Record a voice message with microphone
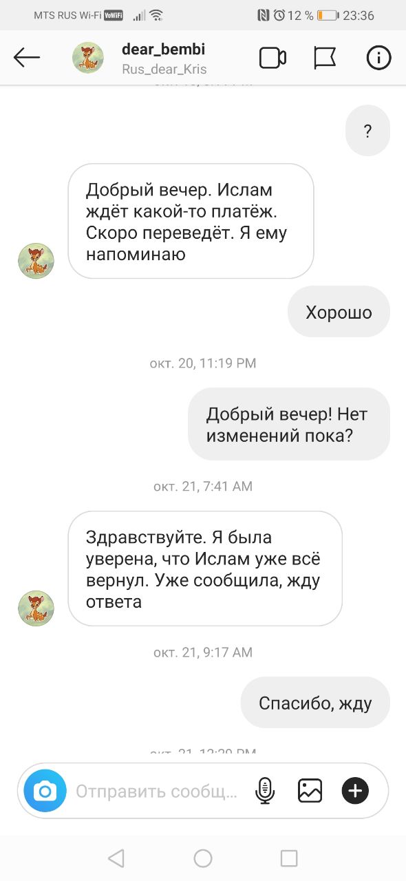The width and height of the screenshot is (406, 881). 265,791
